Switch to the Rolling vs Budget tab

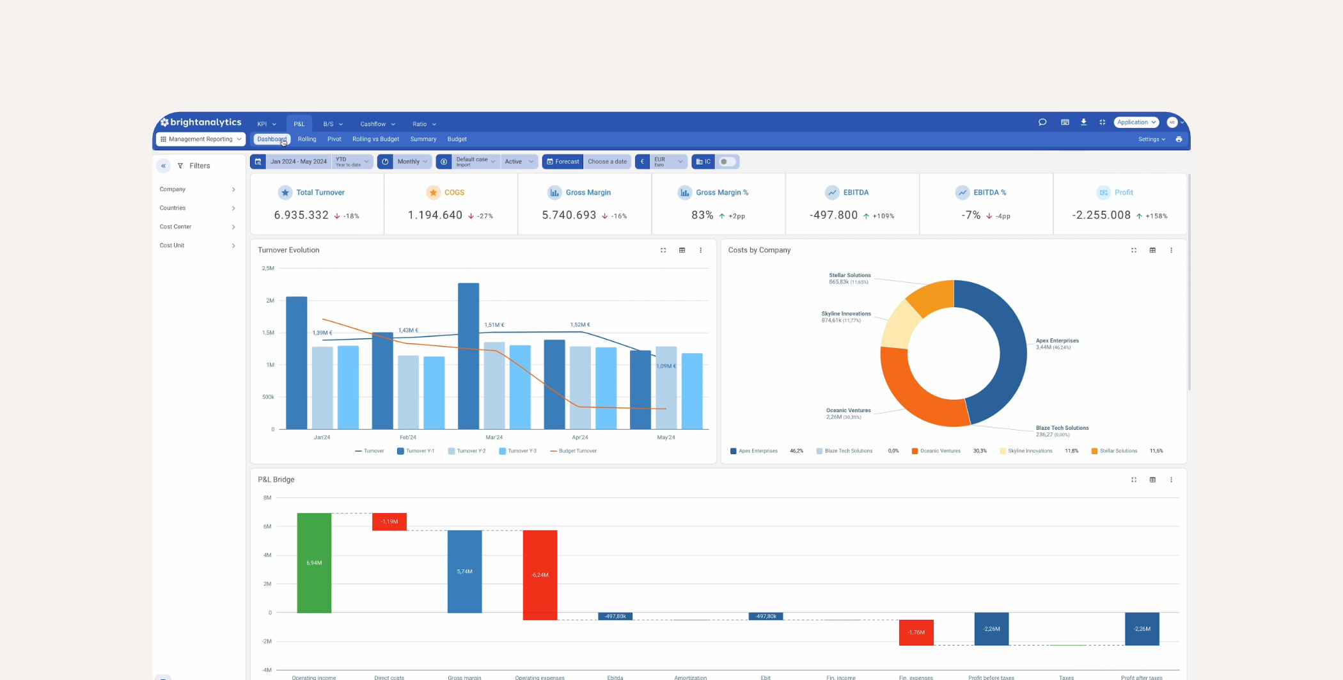(375, 139)
